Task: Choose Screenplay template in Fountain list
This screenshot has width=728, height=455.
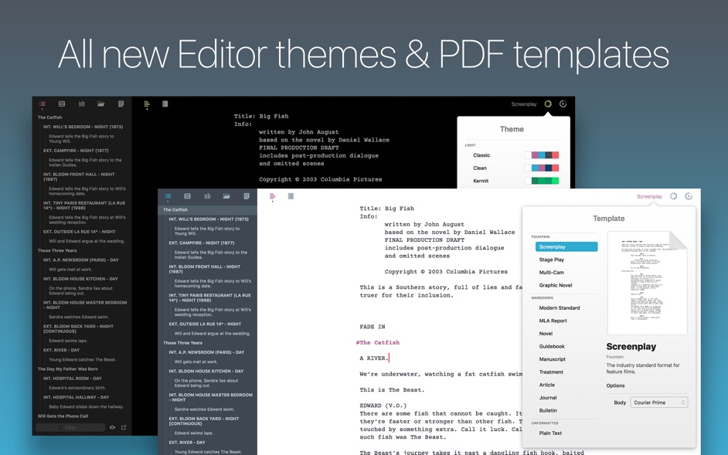Action: click(x=566, y=247)
